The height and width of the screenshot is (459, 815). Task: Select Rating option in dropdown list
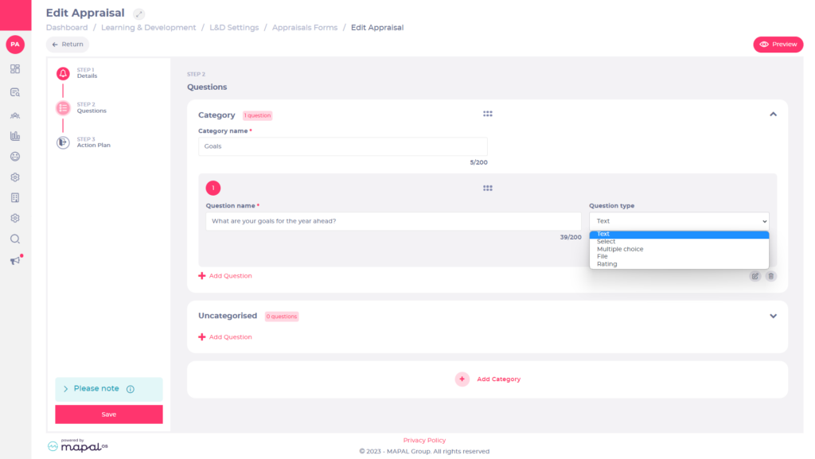[606, 264]
